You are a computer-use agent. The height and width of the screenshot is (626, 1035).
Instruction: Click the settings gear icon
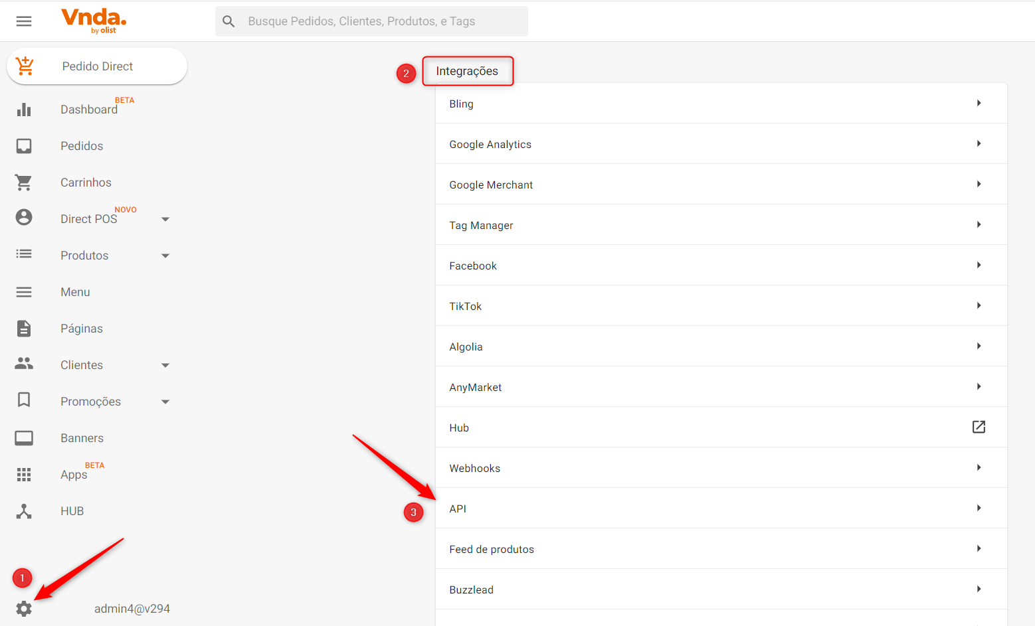point(24,609)
